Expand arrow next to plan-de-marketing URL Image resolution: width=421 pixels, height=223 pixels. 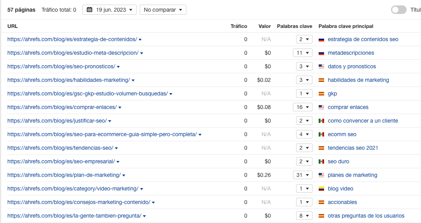(x=124, y=175)
